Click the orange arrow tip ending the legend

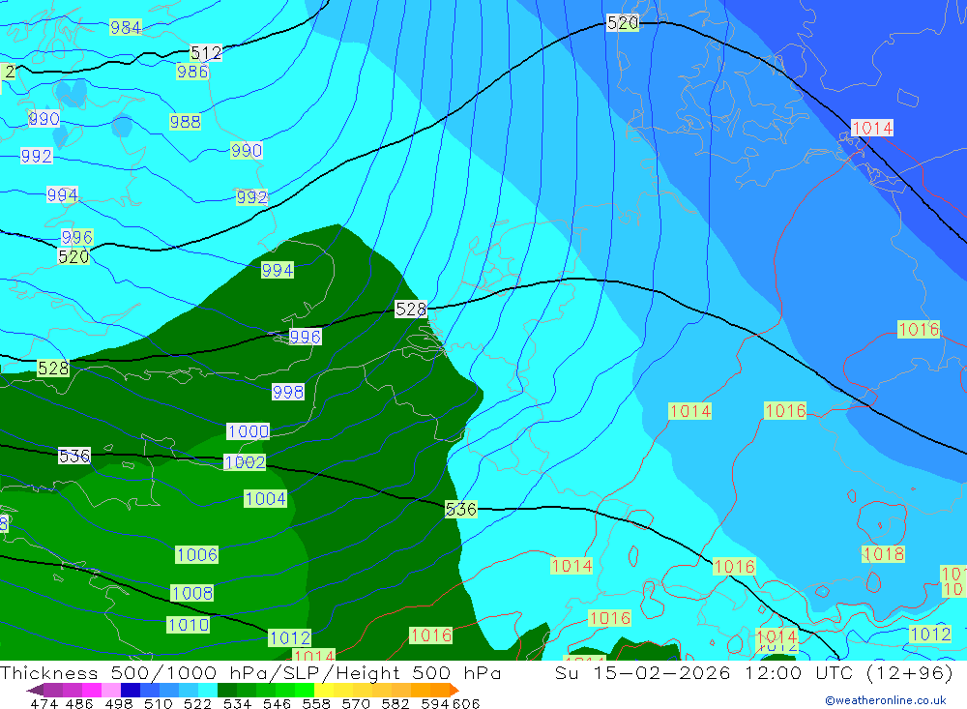pyautogui.click(x=454, y=690)
